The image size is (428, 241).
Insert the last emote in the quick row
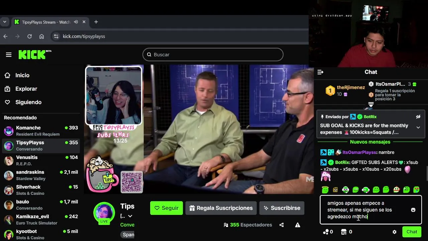point(416,190)
